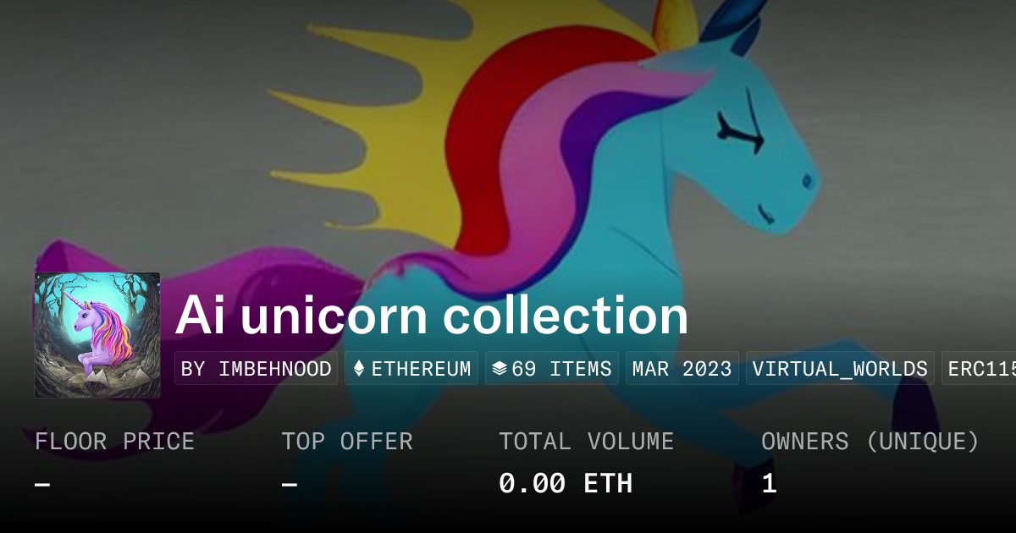1016x533 pixels.
Task: Click the ETHEREUM chain badge
Action: [411, 369]
